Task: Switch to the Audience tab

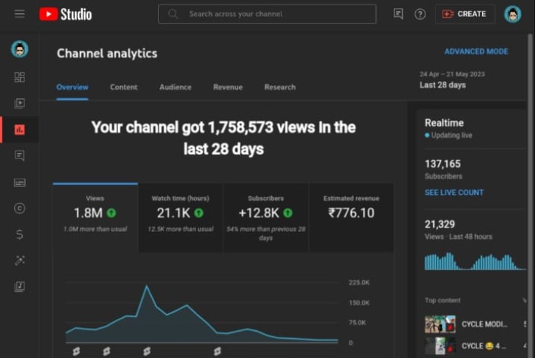Action: click(175, 87)
